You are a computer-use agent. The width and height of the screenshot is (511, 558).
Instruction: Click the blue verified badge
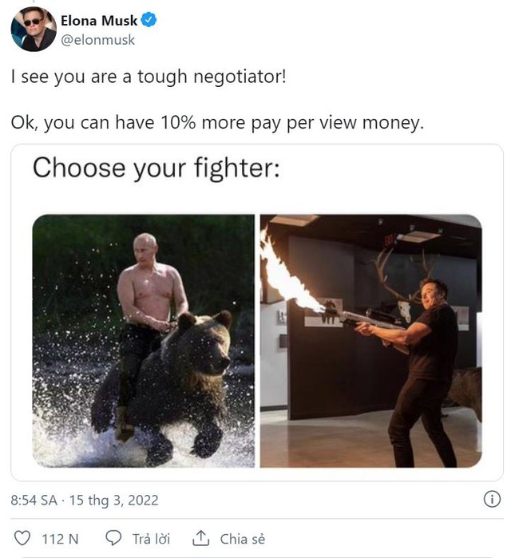(x=149, y=20)
